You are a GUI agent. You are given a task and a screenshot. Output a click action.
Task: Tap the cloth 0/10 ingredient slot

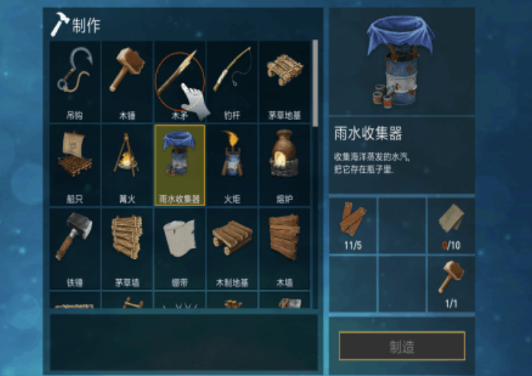[451, 226]
